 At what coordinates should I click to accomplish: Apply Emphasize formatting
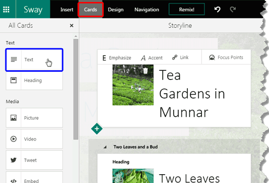117,58
